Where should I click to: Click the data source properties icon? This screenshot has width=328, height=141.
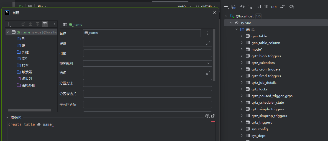point(233,7)
